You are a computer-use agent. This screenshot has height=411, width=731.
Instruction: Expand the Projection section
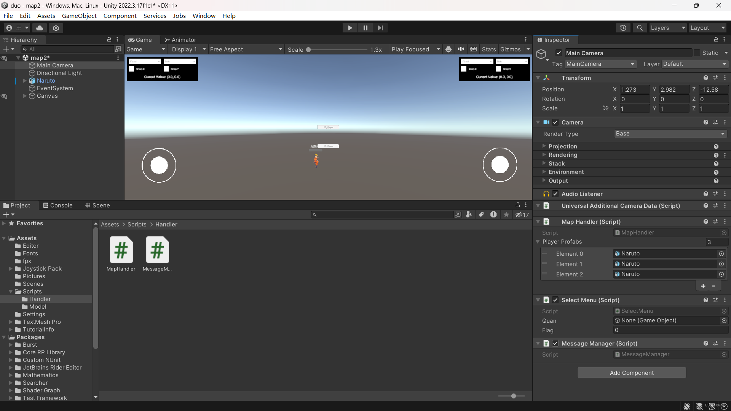(x=544, y=146)
